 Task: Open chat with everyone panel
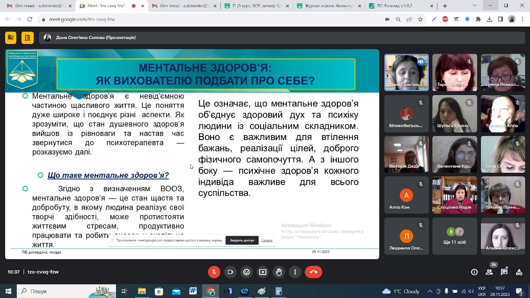pyautogui.click(x=504, y=272)
